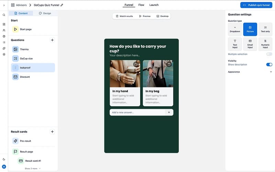Click the Add a new answer field
The width and height of the screenshot is (275, 172).
(x=137, y=112)
